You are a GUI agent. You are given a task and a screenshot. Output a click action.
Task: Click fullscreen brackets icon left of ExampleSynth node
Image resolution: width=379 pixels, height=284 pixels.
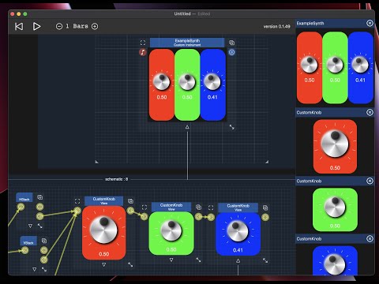pyautogui.click(x=143, y=43)
